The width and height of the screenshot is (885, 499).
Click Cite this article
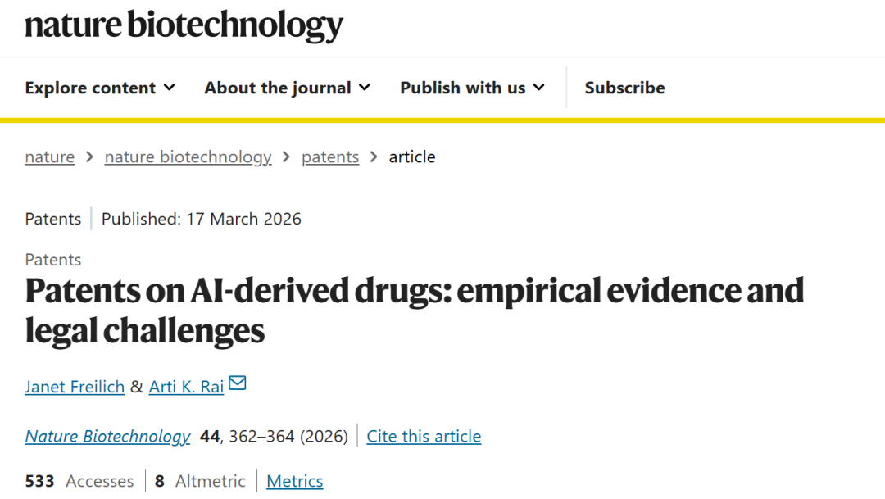pyautogui.click(x=424, y=437)
